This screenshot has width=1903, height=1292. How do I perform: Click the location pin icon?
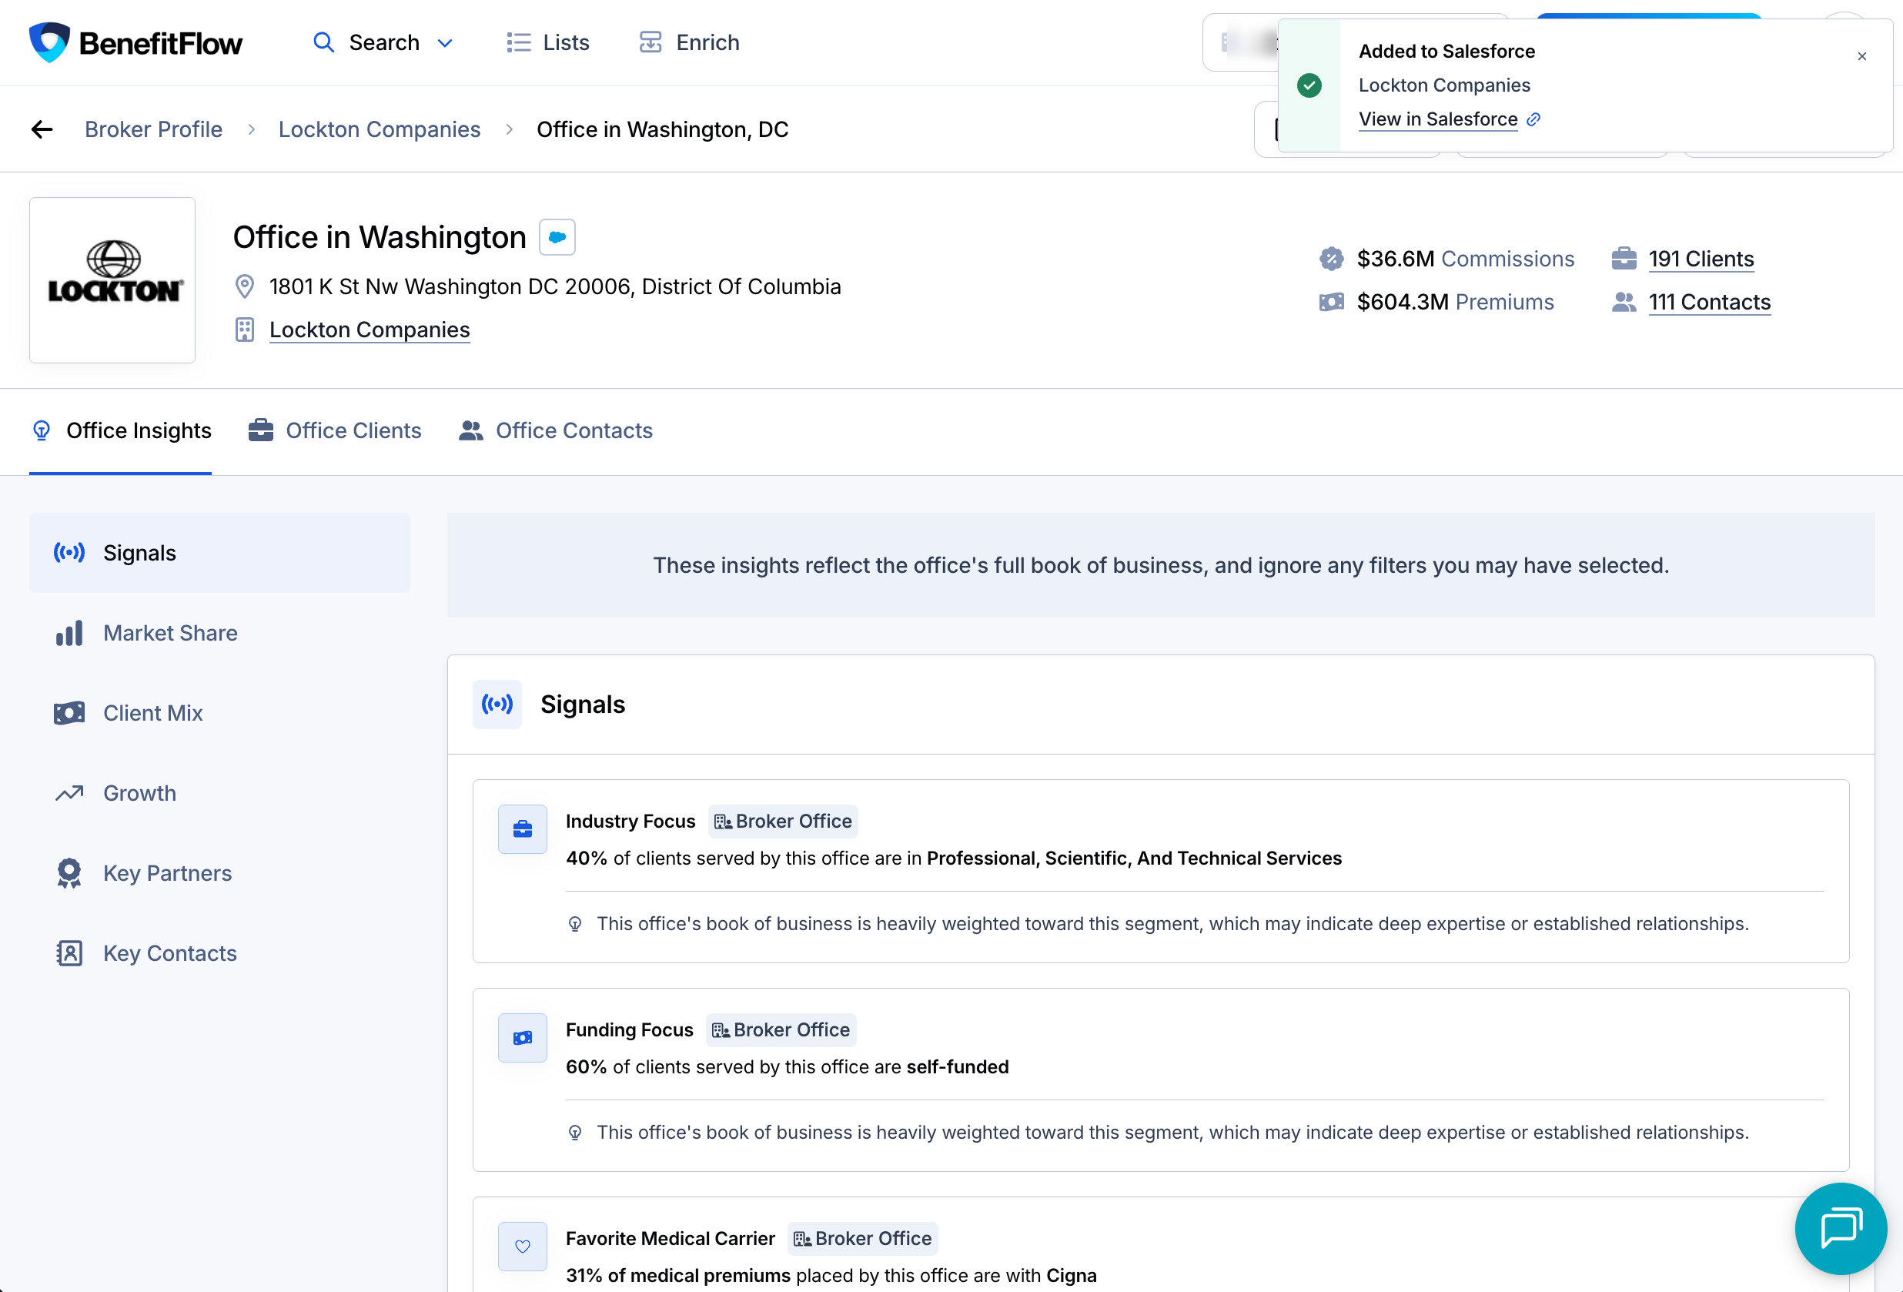[x=244, y=286]
